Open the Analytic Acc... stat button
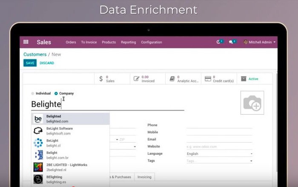The height and width of the screenshot is (187, 298). 183,79
